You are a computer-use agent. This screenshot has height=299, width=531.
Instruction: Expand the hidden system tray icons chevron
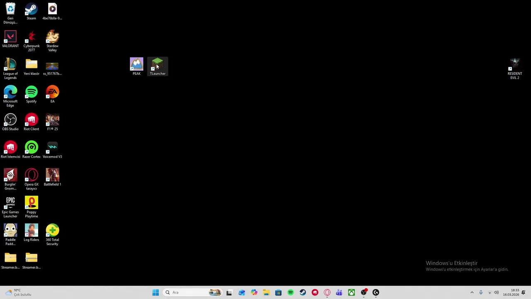click(x=472, y=292)
